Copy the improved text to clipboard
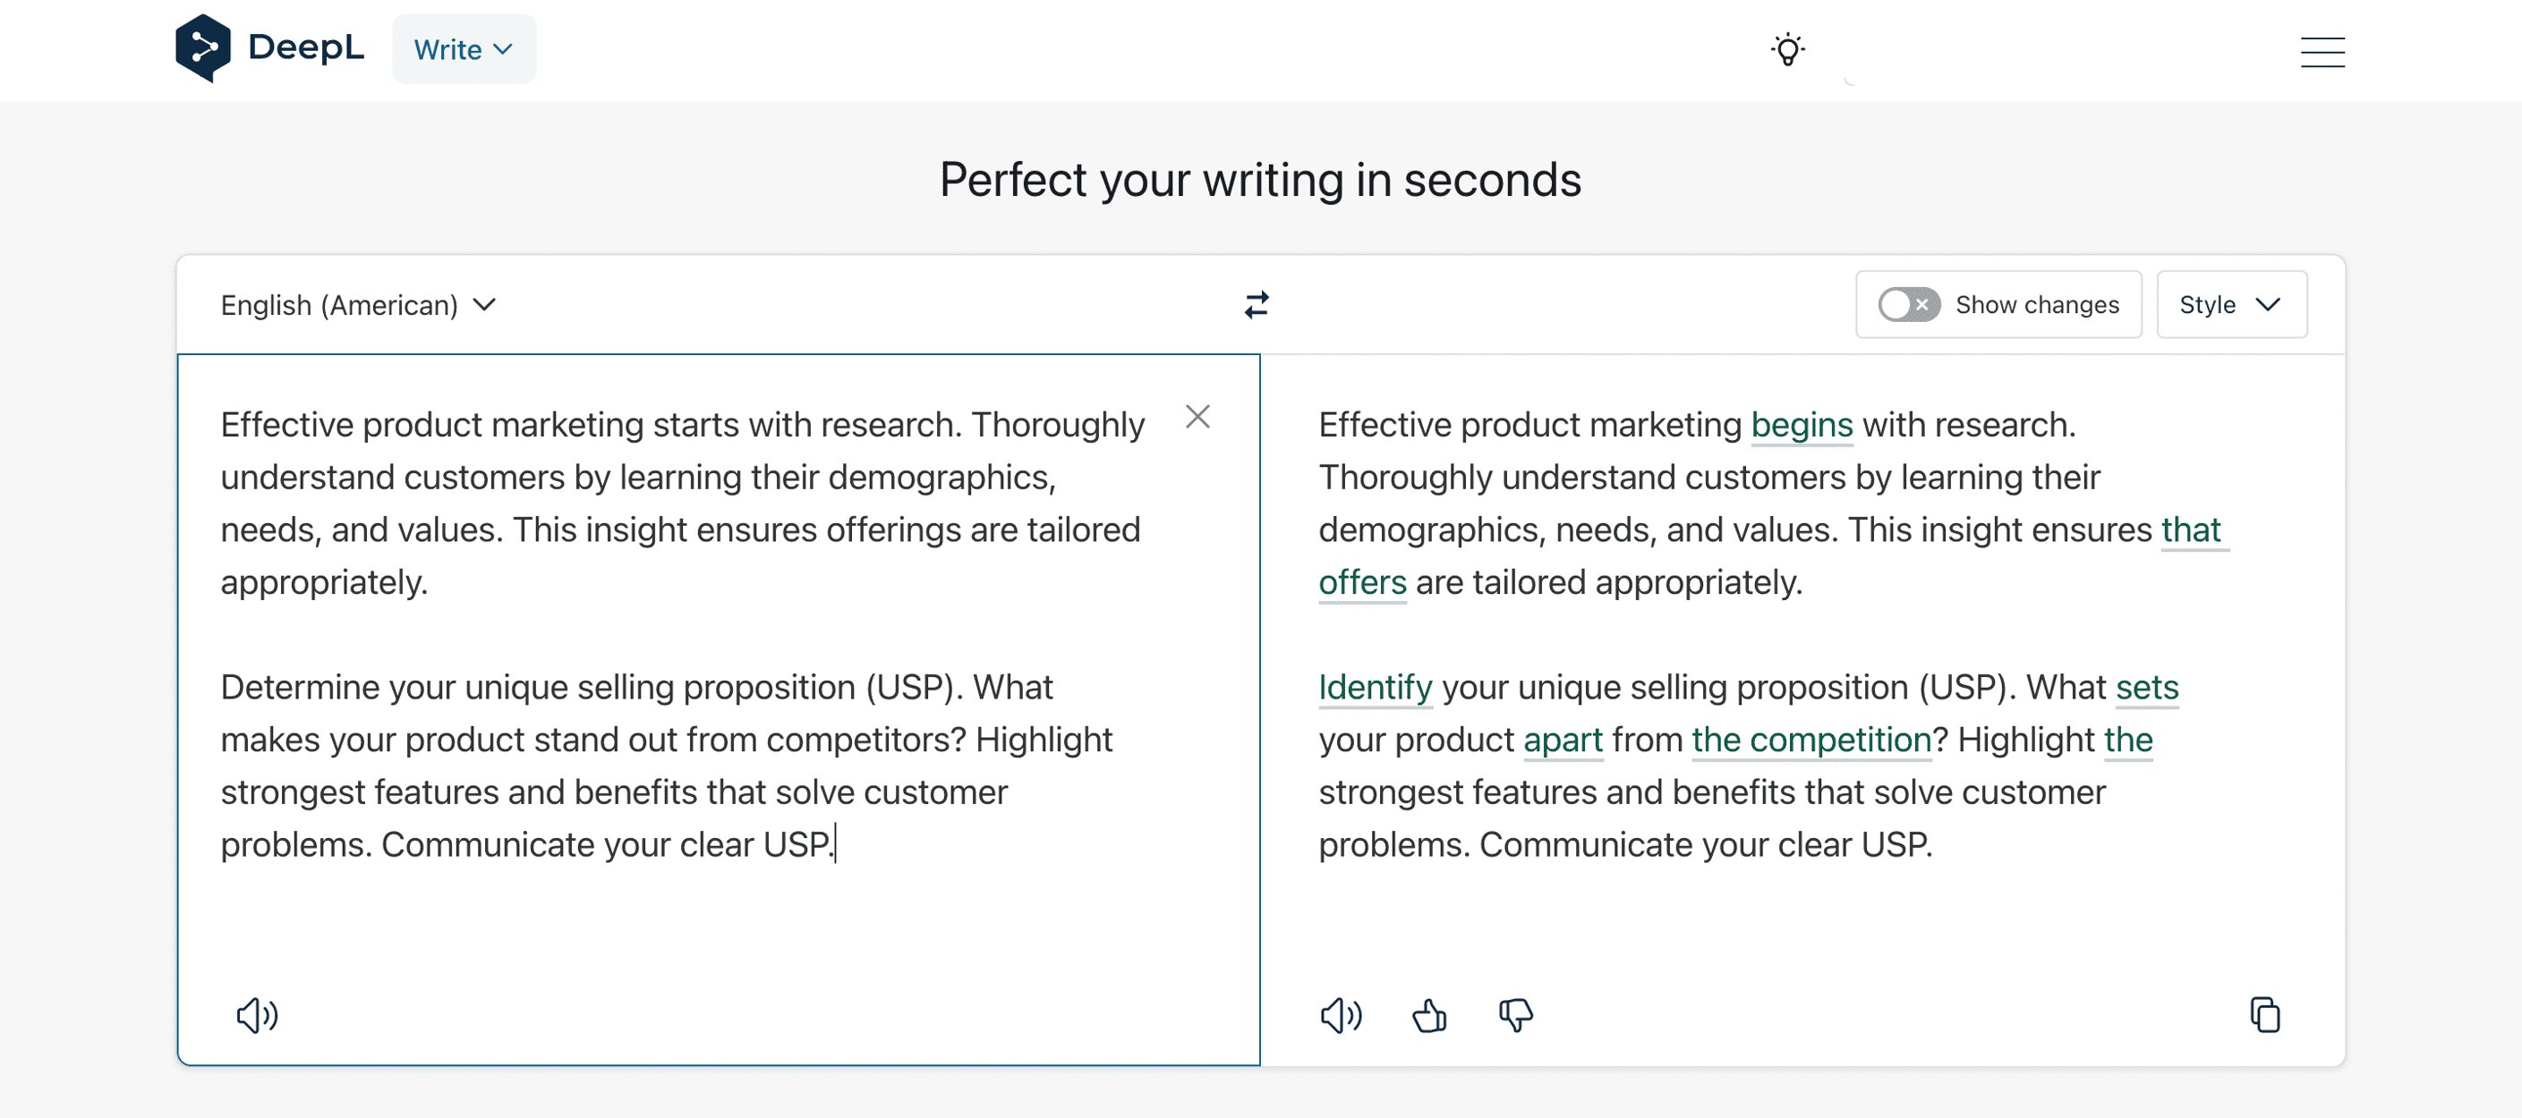The height and width of the screenshot is (1118, 2522). click(x=2266, y=1015)
